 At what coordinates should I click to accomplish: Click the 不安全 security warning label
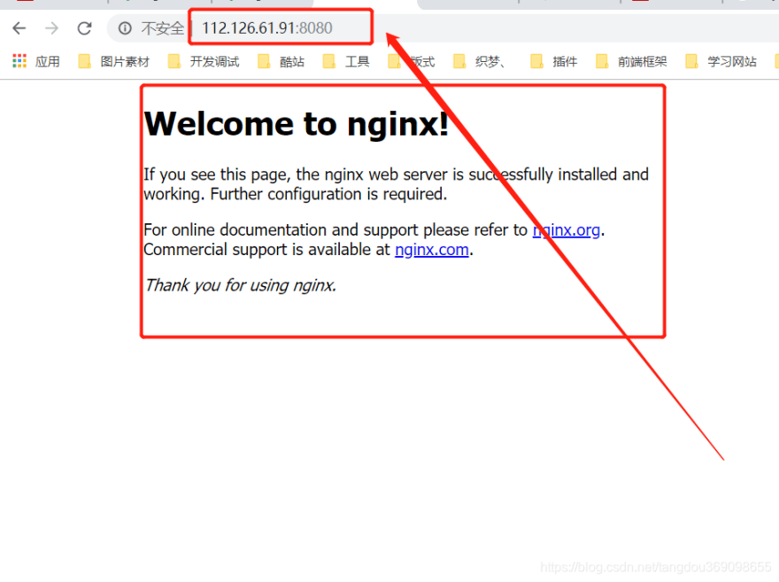coord(162,28)
